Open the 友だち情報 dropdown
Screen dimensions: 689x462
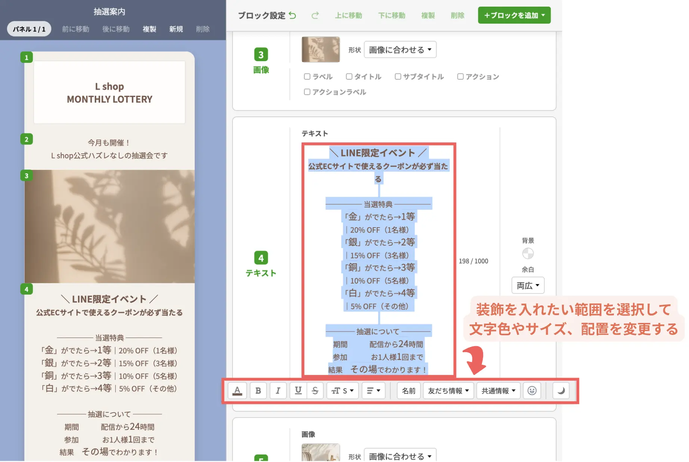coord(448,391)
